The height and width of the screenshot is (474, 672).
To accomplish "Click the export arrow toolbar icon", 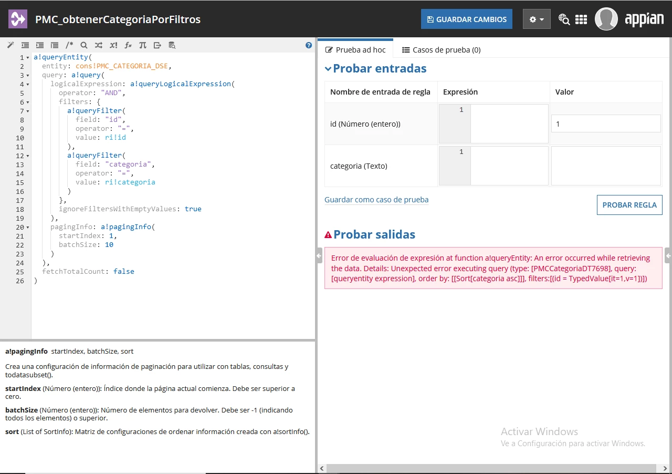I will tap(157, 45).
